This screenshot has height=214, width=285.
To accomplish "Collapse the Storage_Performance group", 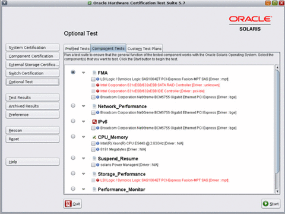I will tap(84, 174).
